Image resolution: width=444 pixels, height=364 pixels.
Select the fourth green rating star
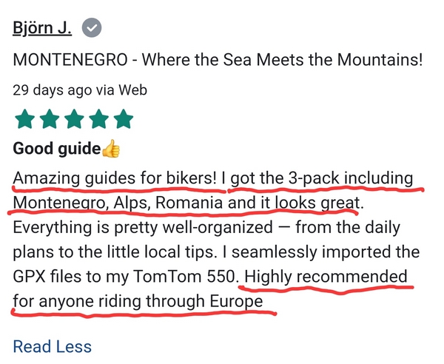[99, 119]
